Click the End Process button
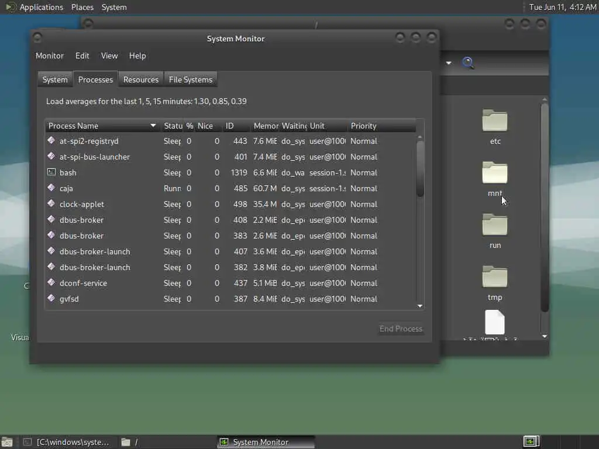Image resolution: width=599 pixels, height=449 pixels. coord(401,329)
